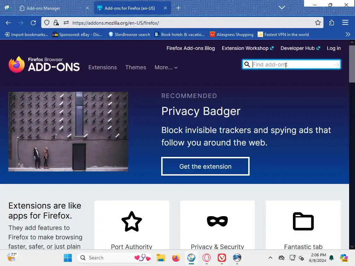
Task: Expand the list all tabs chevron
Action: pyautogui.click(x=282, y=8)
